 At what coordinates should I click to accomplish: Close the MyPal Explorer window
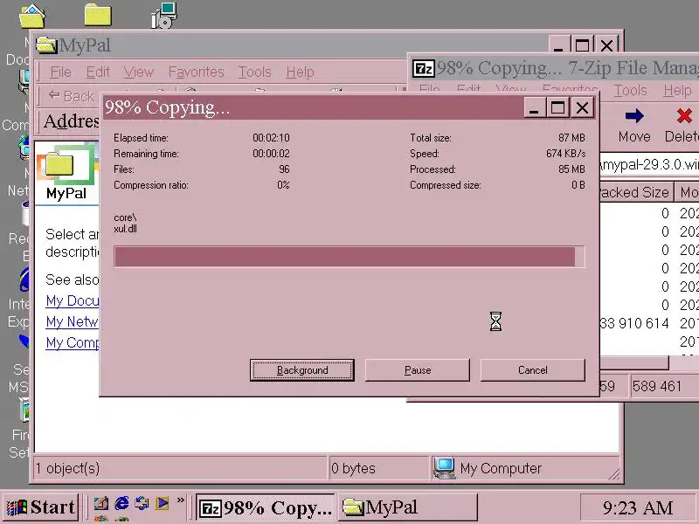[606, 45]
